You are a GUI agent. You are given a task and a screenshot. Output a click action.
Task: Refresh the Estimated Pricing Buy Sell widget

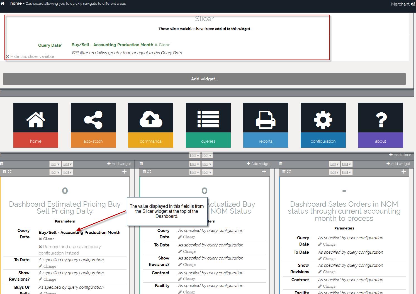click(10, 172)
